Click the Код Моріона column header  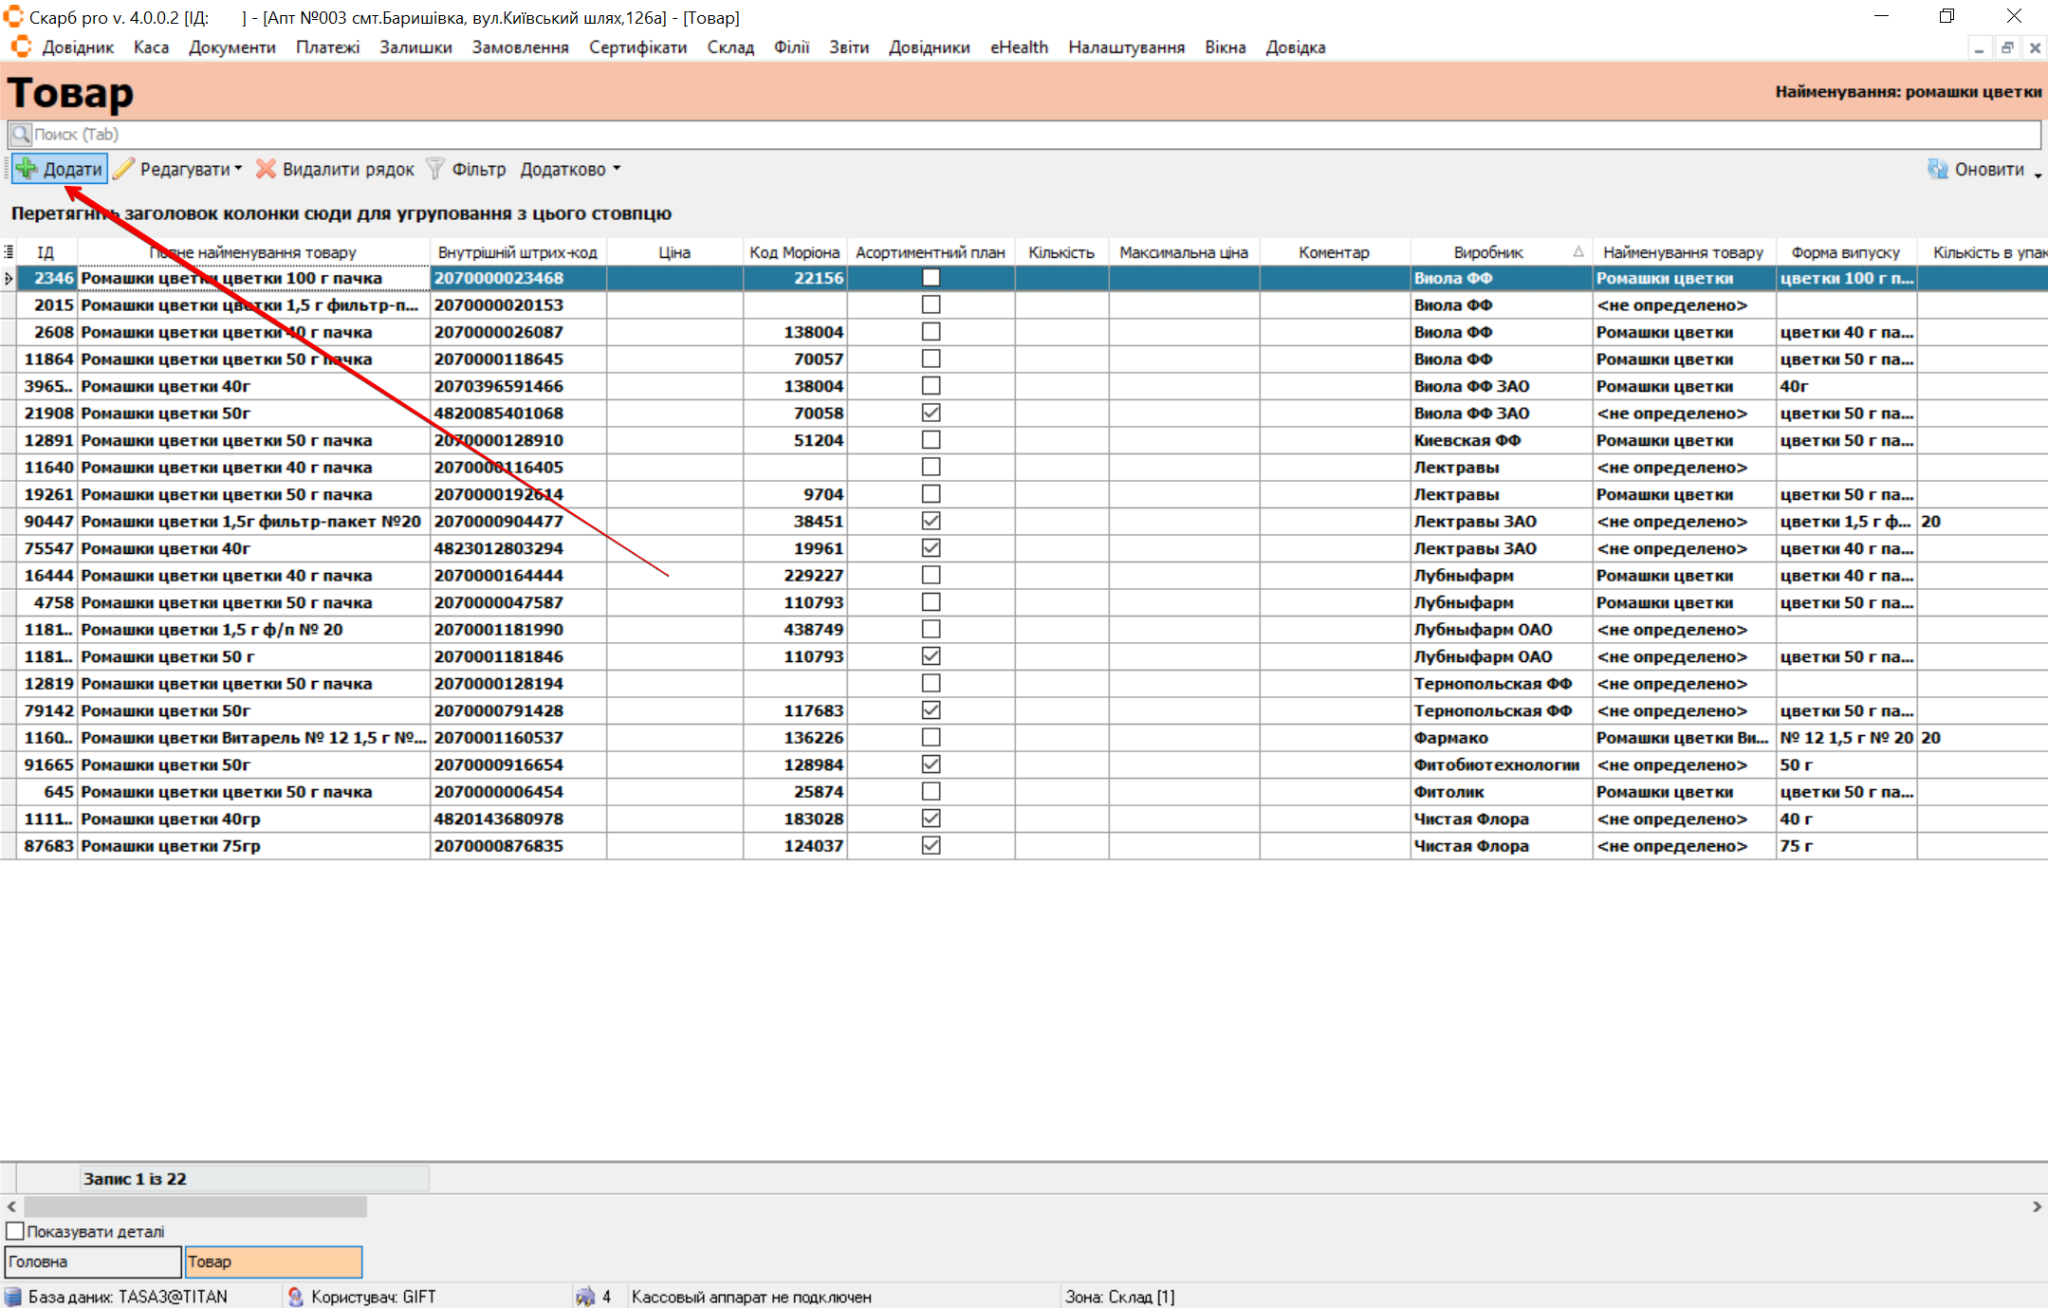coord(794,252)
